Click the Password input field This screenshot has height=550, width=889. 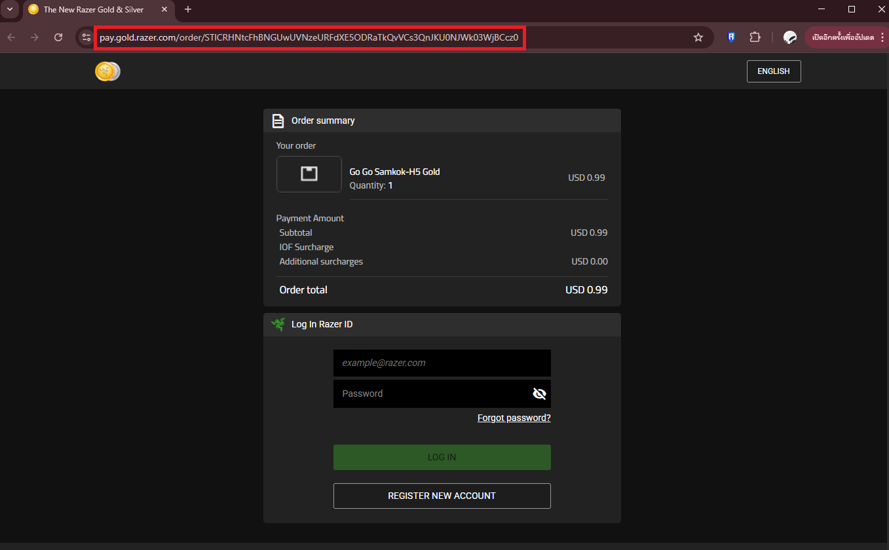442,394
